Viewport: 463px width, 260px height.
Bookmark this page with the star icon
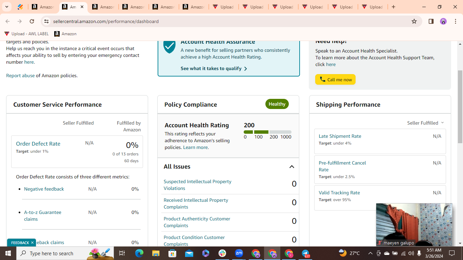414,21
